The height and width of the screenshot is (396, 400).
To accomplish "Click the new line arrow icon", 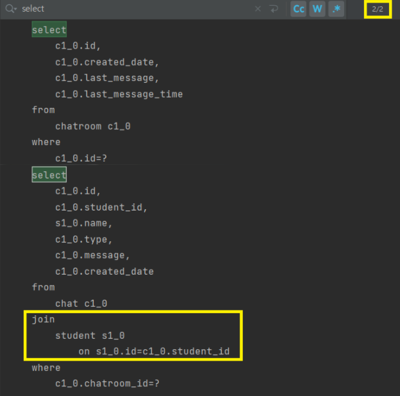I will click(x=274, y=9).
